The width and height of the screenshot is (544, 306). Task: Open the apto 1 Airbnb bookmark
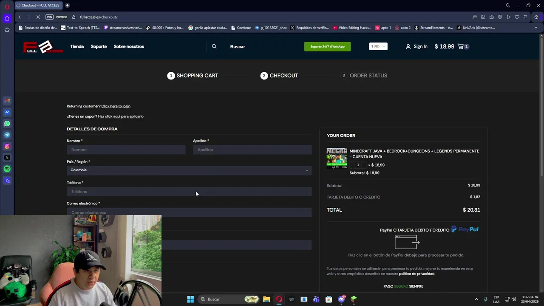(383, 28)
